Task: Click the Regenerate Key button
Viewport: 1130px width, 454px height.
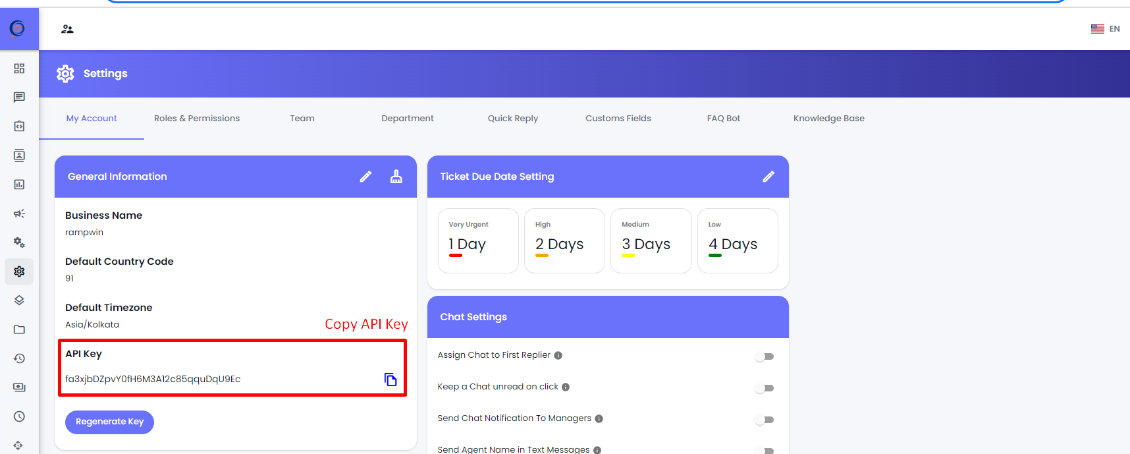Action: click(x=109, y=422)
